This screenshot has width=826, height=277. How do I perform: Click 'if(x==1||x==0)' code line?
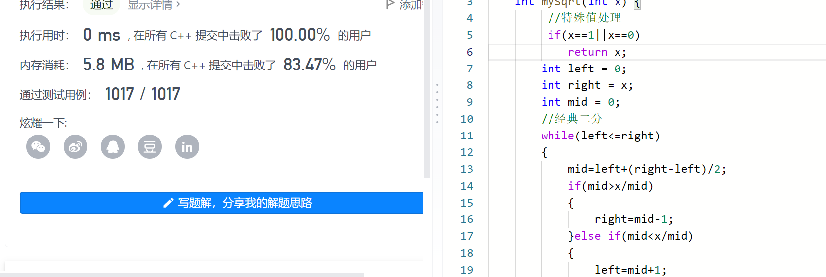[x=594, y=35]
